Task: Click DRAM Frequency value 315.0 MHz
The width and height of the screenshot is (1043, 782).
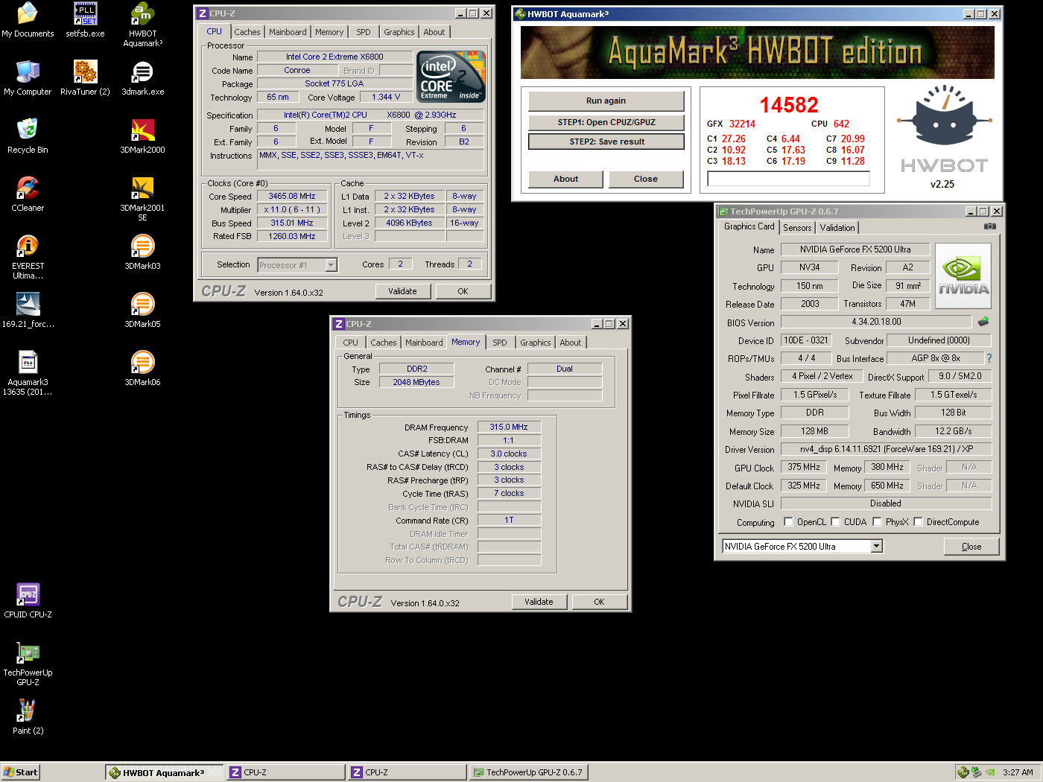Action: point(509,427)
